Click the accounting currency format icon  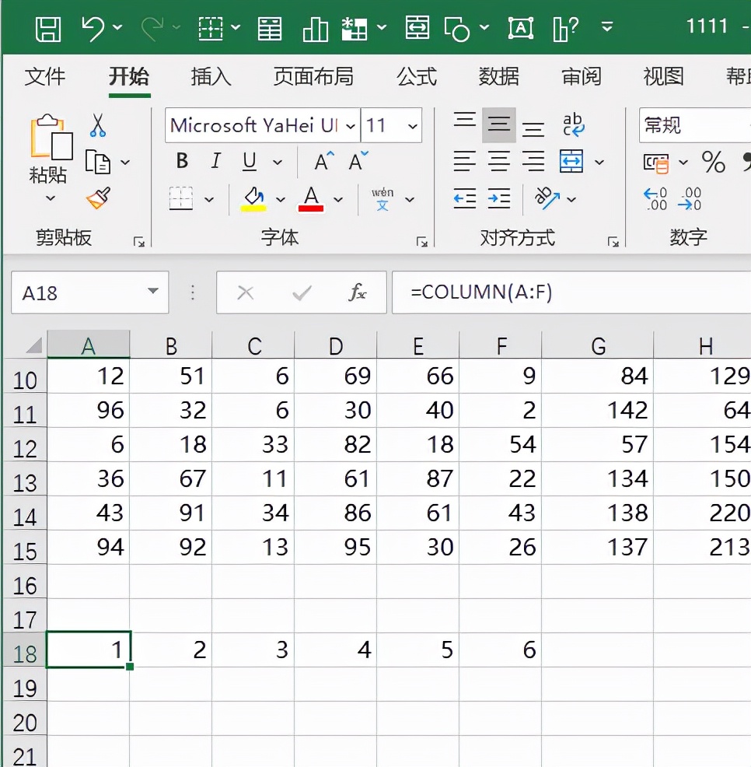pyautogui.click(x=655, y=163)
